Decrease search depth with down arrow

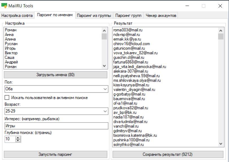click(x=18, y=140)
